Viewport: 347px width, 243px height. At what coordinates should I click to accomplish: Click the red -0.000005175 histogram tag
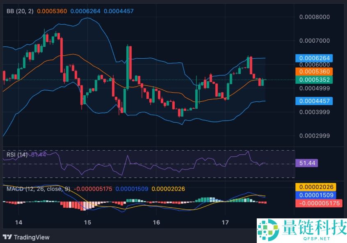[318, 203]
